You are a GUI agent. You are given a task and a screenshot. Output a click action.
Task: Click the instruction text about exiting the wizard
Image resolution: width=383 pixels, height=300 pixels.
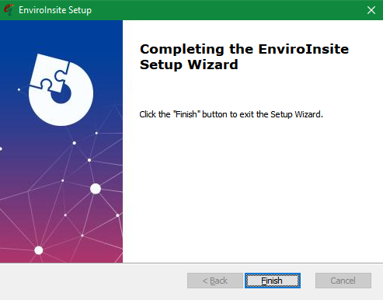tap(231, 114)
